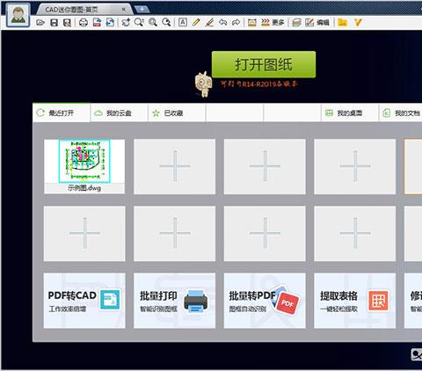Click the empty plus slot above 提取表格
Viewport: 422px width, 371px height.
[x=355, y=234]
